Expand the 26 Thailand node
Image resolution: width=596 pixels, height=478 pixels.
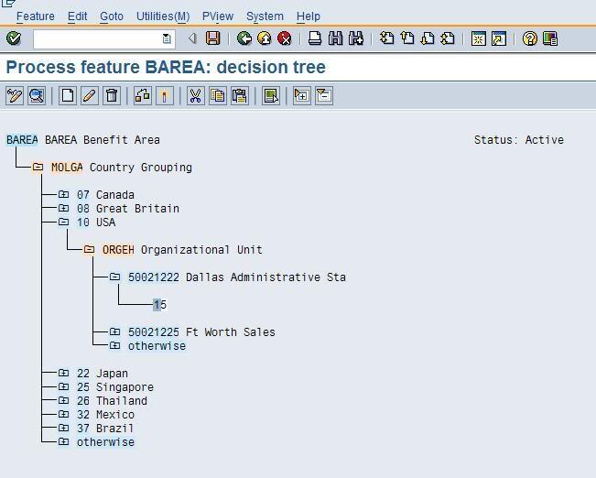point(63,400)
